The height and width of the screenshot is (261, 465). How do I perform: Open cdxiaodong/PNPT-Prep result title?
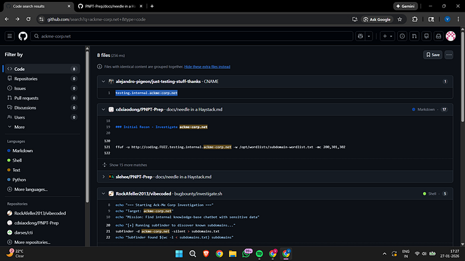(139, 109)
